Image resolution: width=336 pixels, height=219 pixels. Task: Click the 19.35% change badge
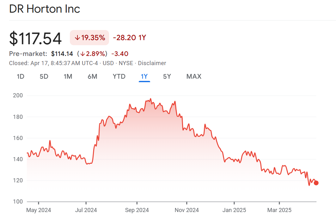point(89,38)
